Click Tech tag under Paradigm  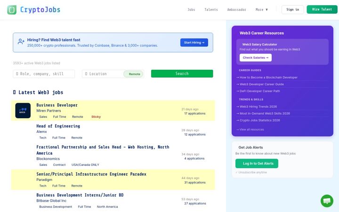43,186
